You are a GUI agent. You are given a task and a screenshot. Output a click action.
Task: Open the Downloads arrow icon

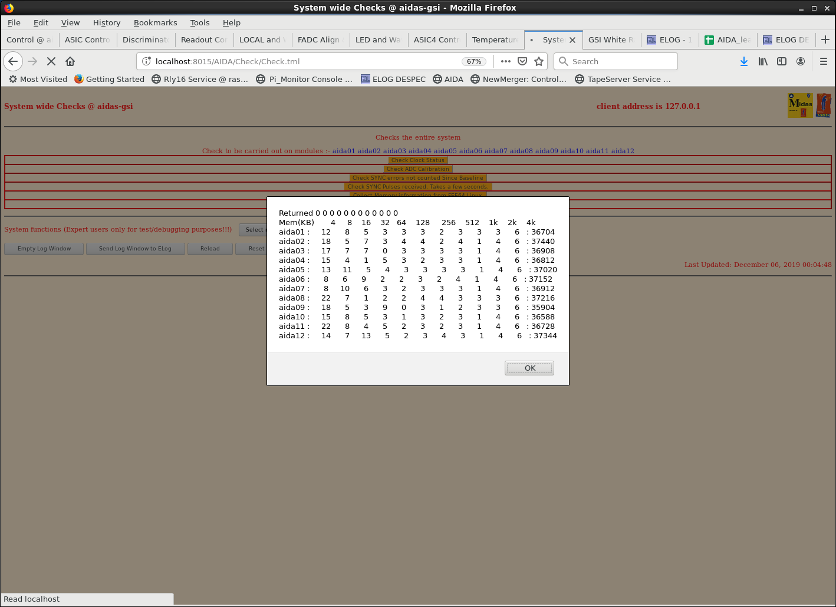point(743,61)
